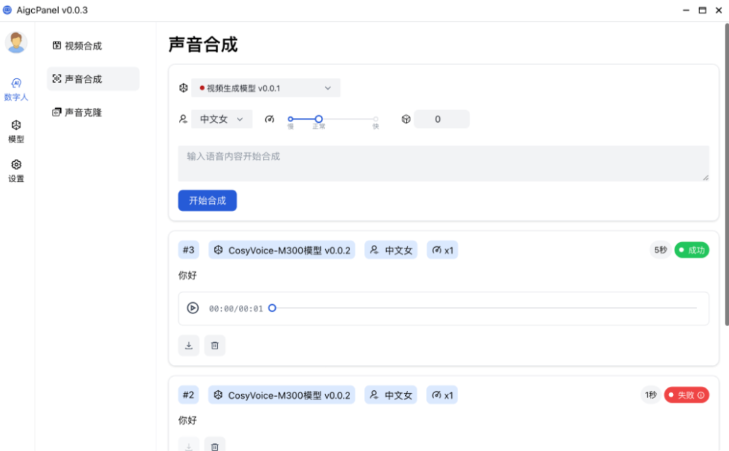Click the #3 record tag

[x=189, y=250]
